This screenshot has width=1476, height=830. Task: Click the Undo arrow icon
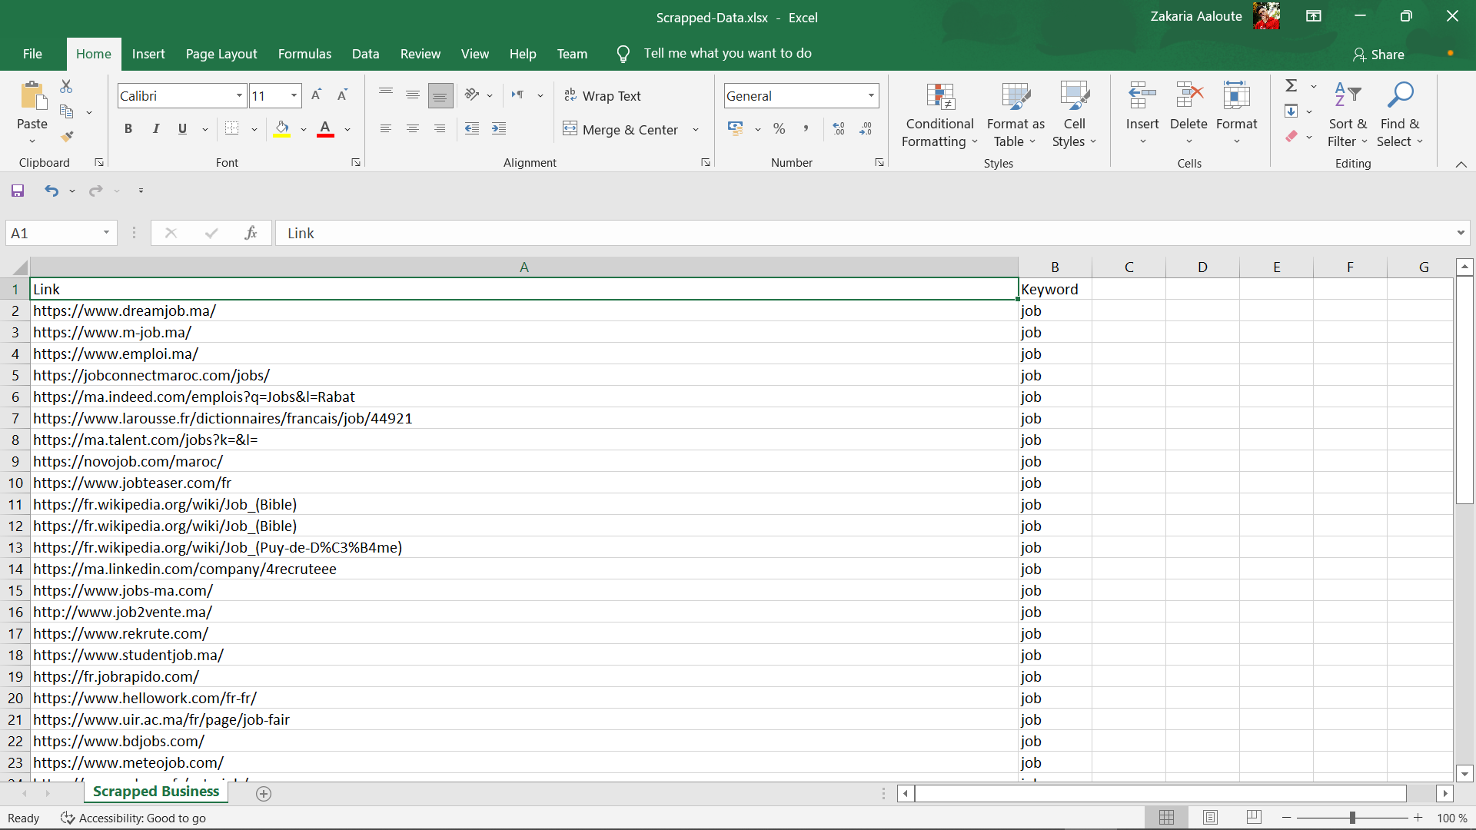click(51, 191)
